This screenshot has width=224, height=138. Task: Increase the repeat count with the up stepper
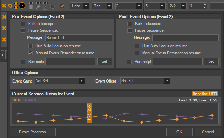click(205, 4)
